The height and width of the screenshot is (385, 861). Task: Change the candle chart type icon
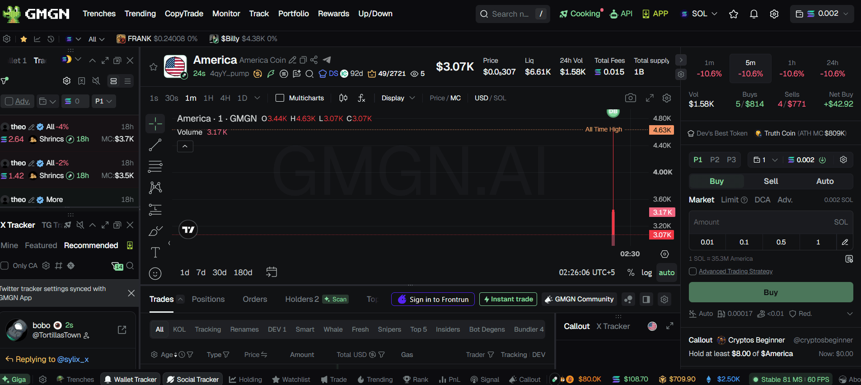[x=343, y=98]
